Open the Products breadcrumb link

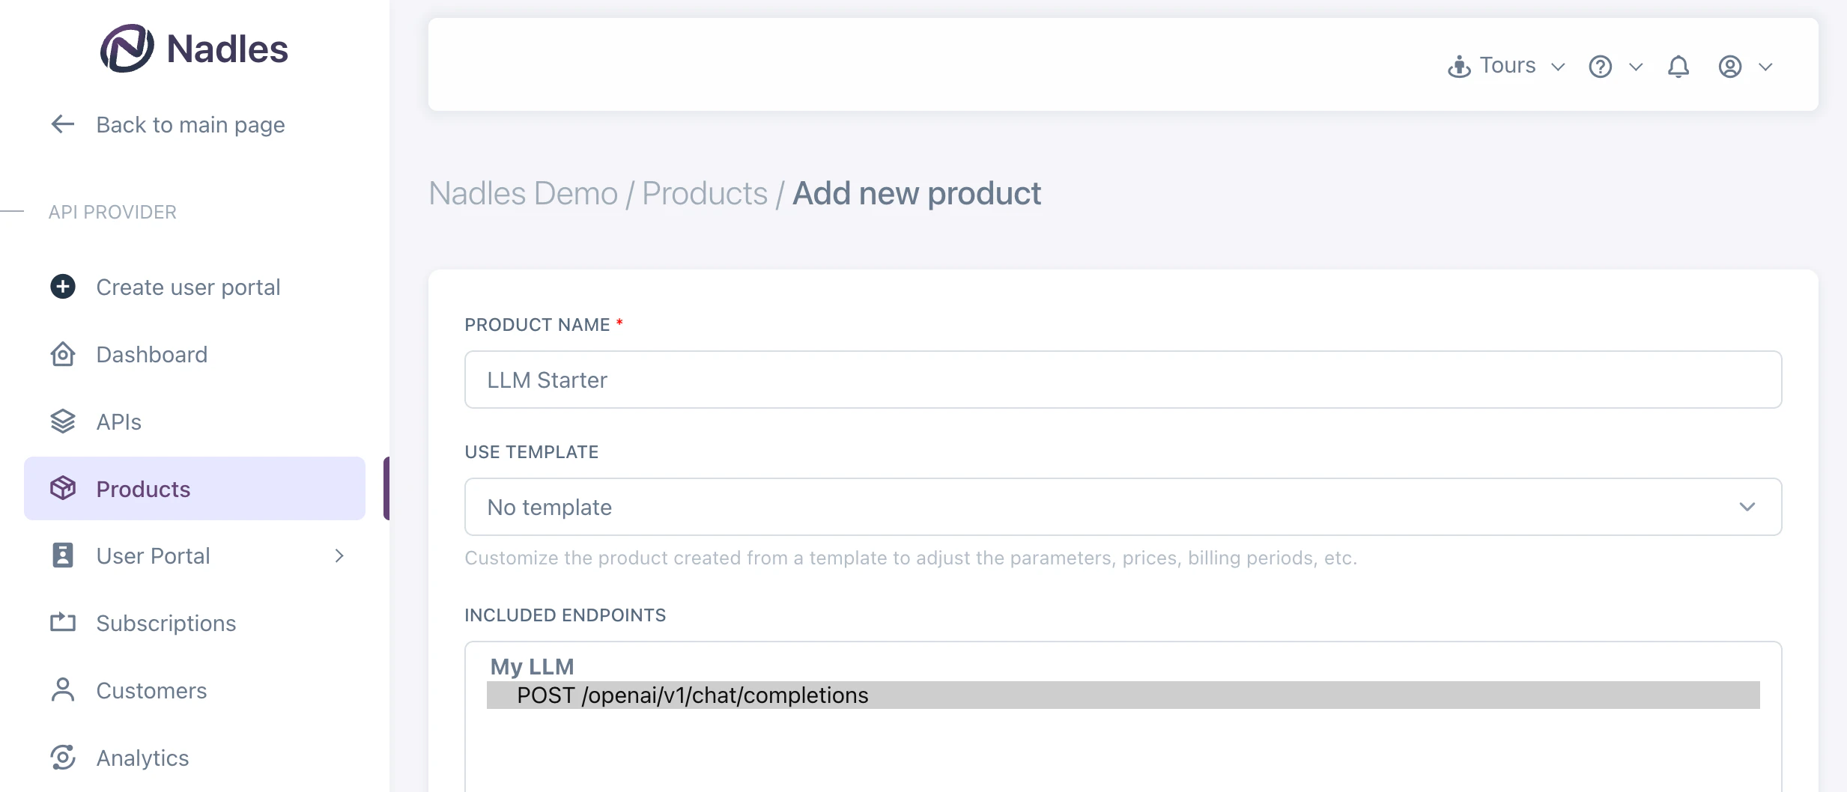coord(704,192)
